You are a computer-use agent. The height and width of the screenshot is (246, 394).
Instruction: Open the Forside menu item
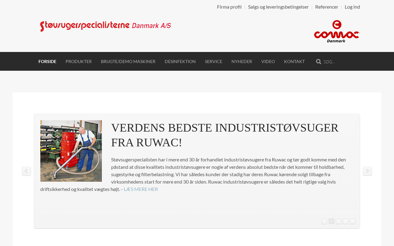47,61
